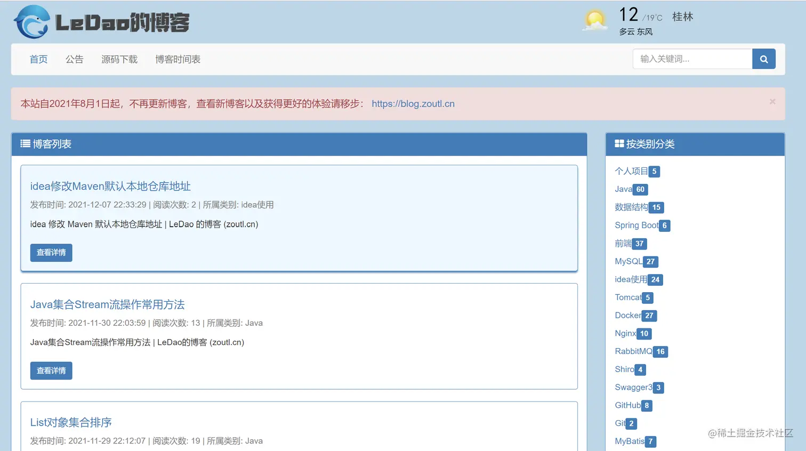Click 发布时间: 2021-12-07 22:33:29 text
Screen dimensions: 806x451
tap(88, 205)
